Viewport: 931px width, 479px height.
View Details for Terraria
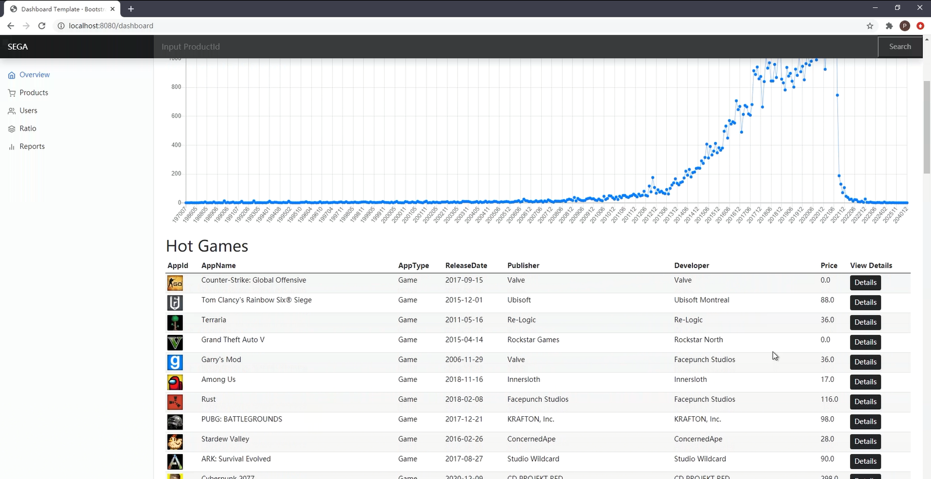point(865,322)
